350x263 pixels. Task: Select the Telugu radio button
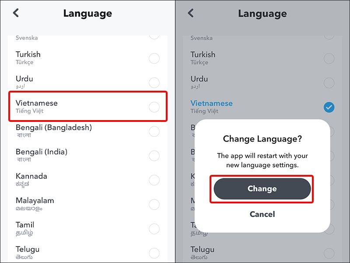(x=154, y=253)
